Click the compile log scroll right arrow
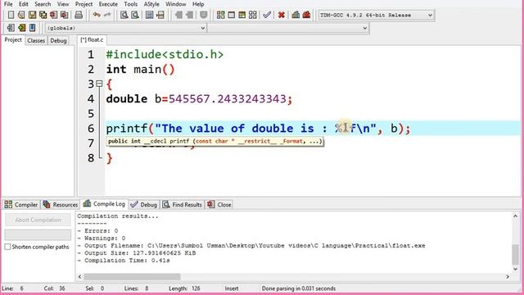The image size is (524, 295). (x=508, y=277)
